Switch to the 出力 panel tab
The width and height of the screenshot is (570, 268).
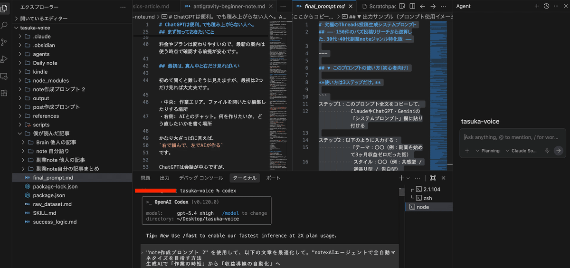click(164, 178)
